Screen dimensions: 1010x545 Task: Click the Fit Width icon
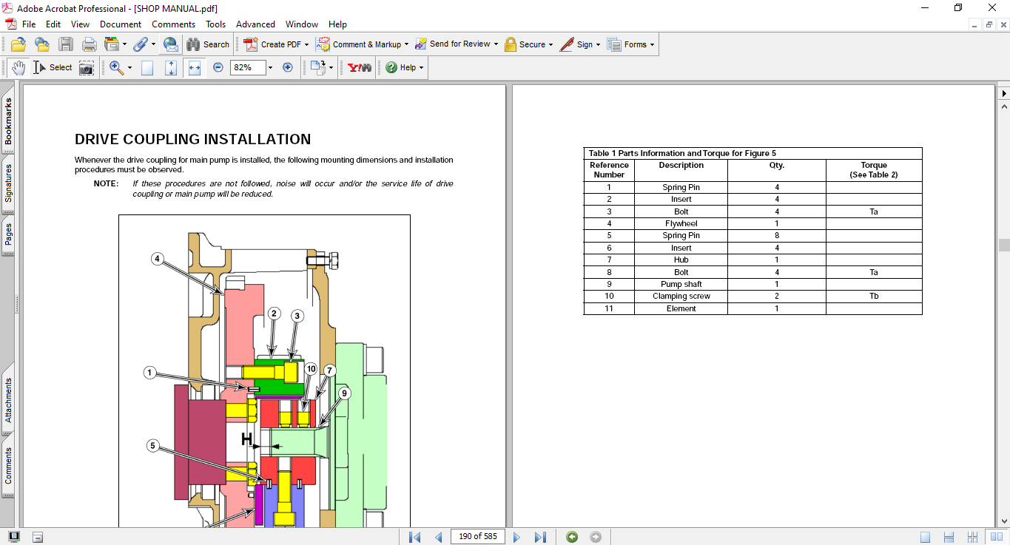tap(195, 67)
